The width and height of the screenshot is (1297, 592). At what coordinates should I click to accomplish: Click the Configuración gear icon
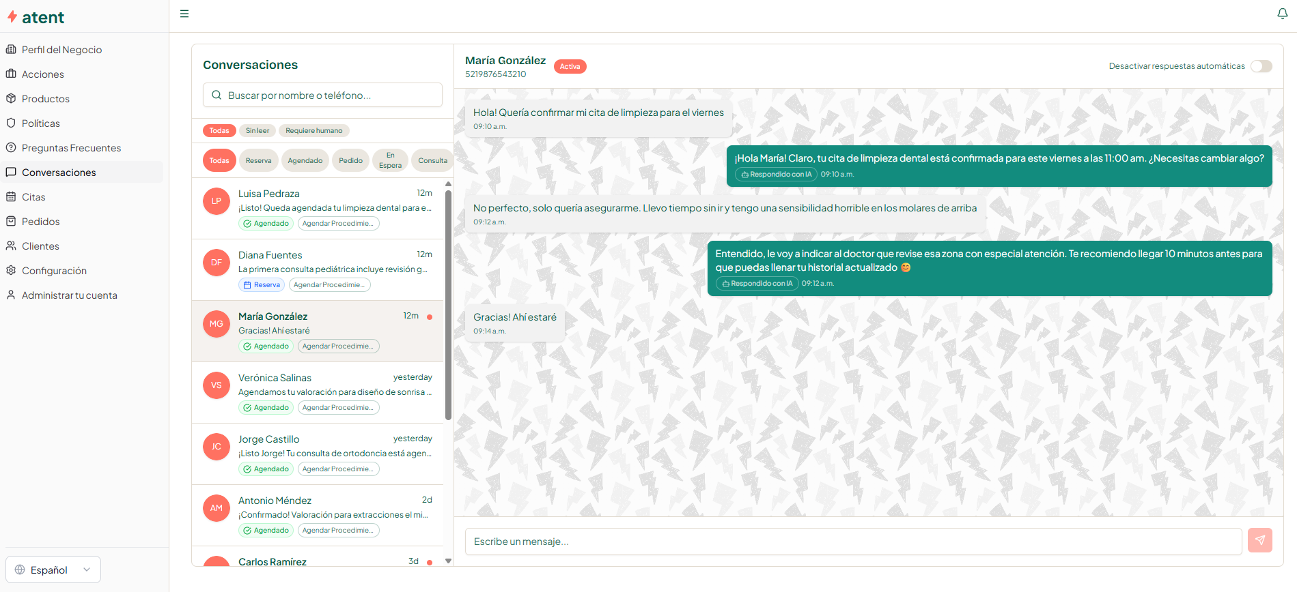[x=11, y=270]
